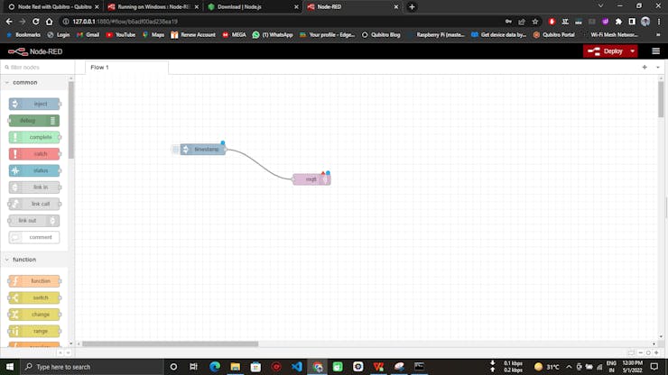Screen dimensions: 668x375
Task: Select the inject node in palette
Action: tap(34, 104)
